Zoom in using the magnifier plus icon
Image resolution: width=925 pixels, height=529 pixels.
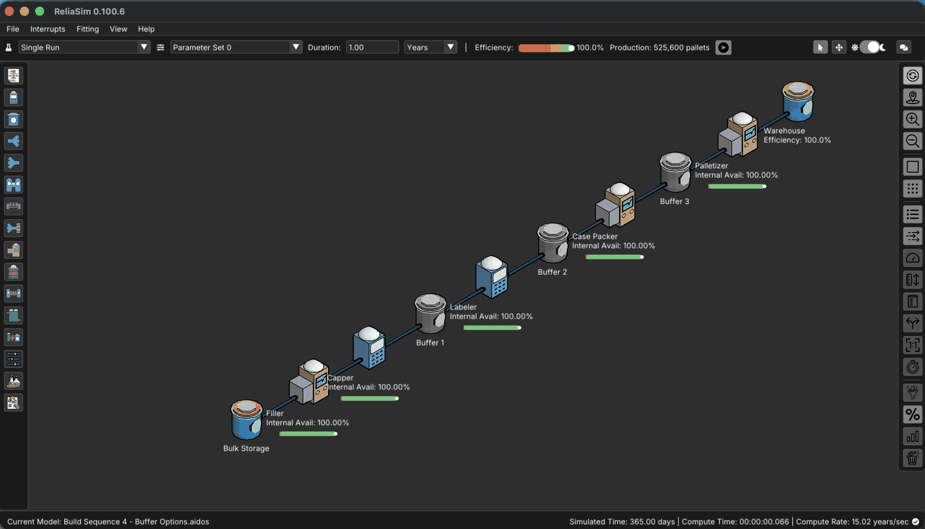(x=913, y=120)
